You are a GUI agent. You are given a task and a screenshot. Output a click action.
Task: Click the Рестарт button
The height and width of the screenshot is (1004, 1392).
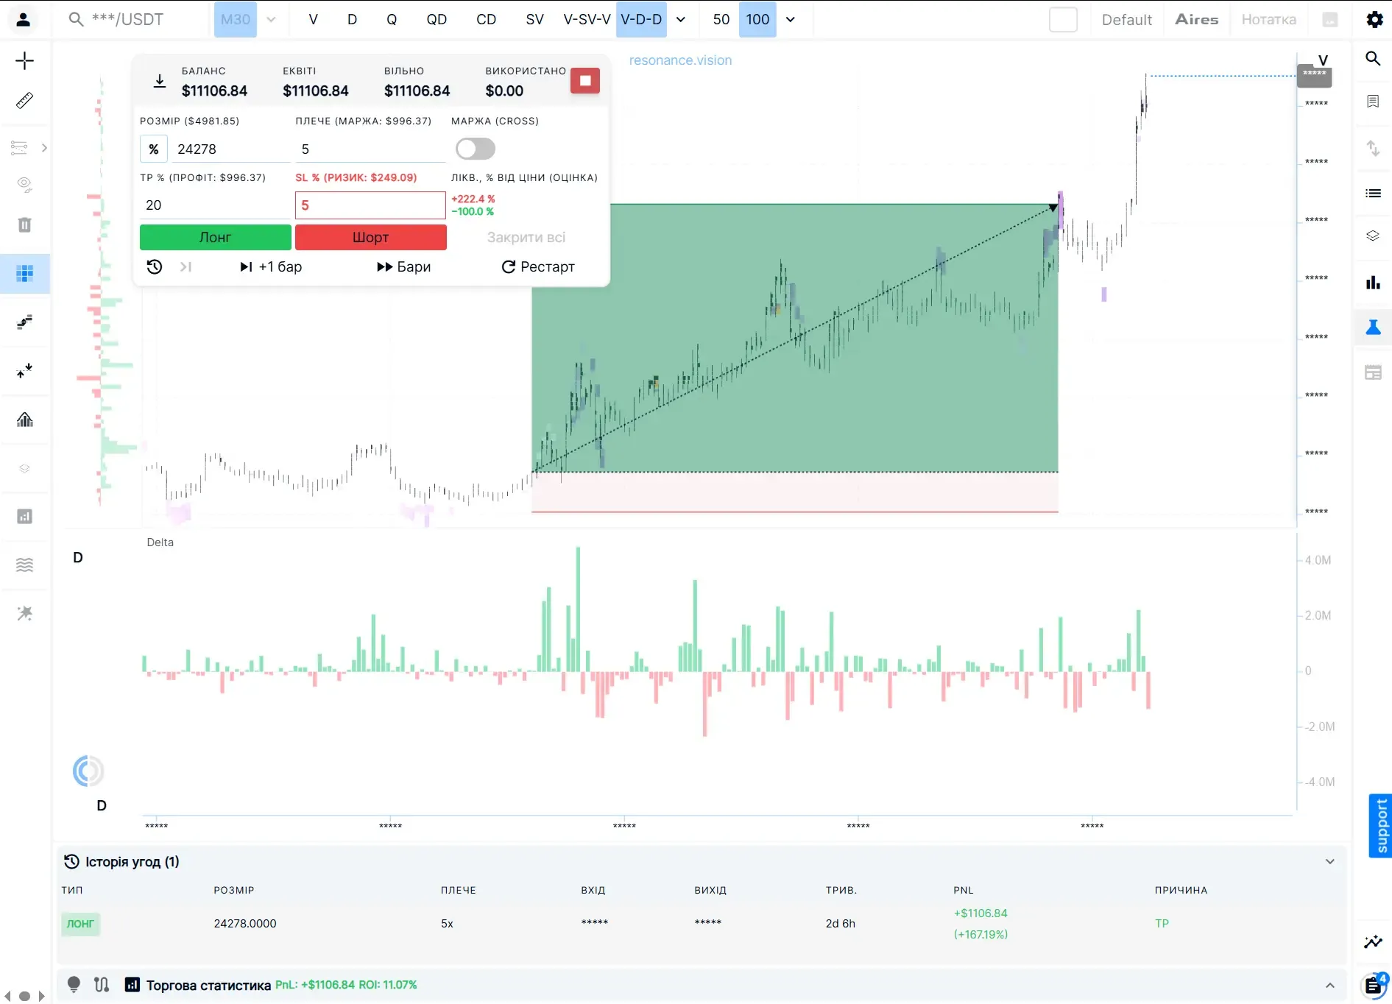[x=538, y=266]
